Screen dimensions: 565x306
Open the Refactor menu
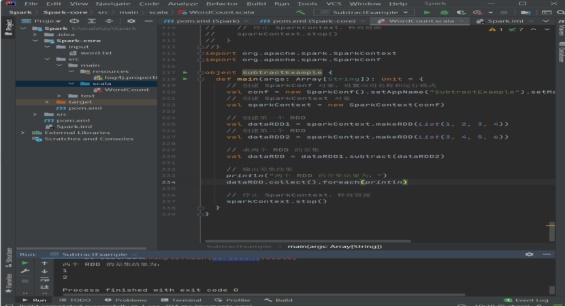222,3
